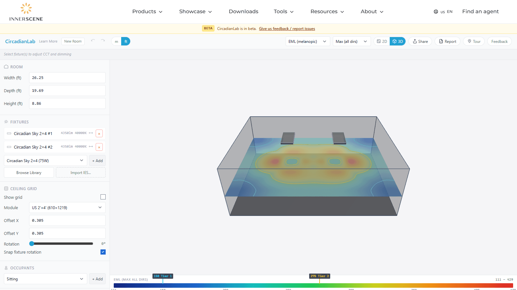
Task: Click the Occupants person icon
Action: pyautogui.click(x=6, y=268)
